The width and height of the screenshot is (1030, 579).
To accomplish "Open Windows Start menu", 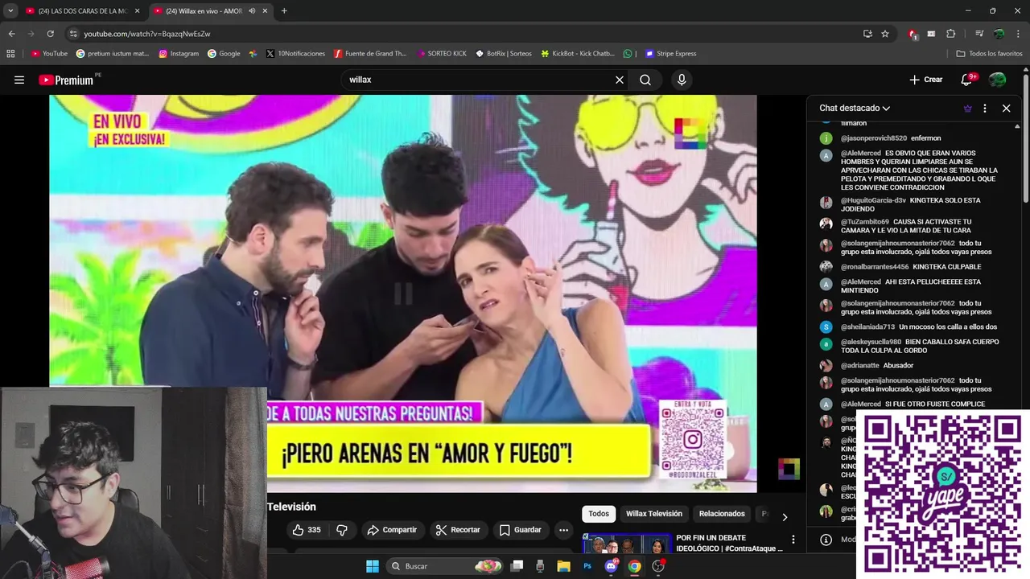I will point(373,566).
